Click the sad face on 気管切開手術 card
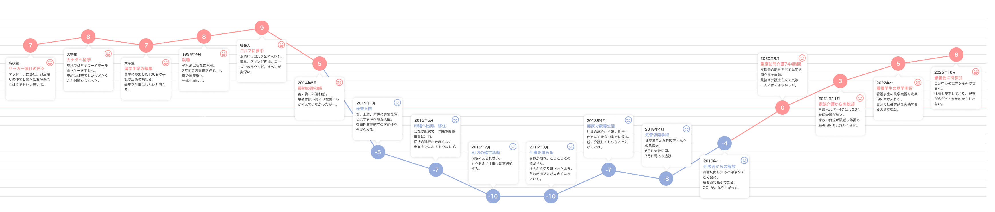Image resolution: width=995 pixels, height=212 pixels. click(x=686, y=129)
